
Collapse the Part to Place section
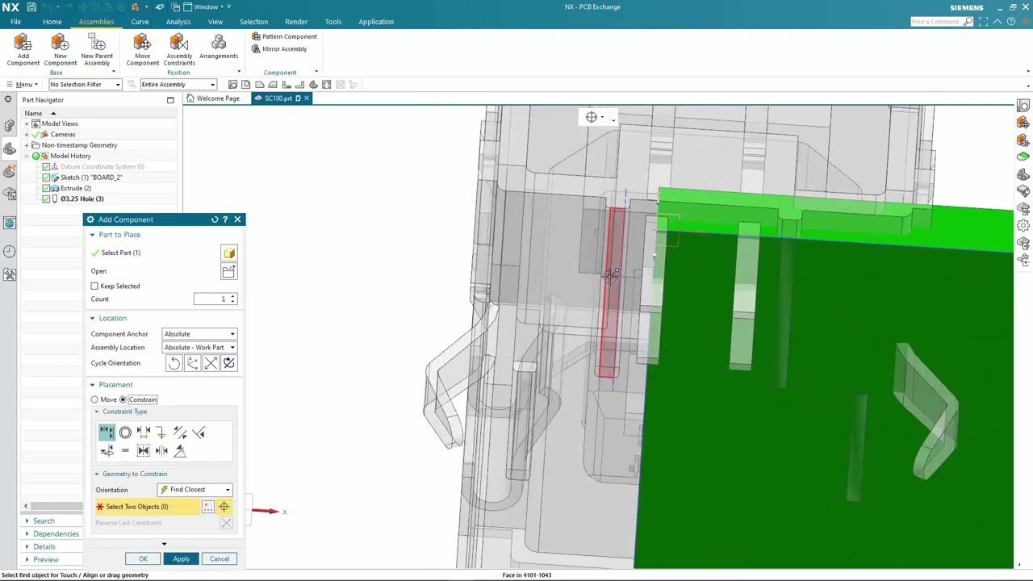(92, 235)
